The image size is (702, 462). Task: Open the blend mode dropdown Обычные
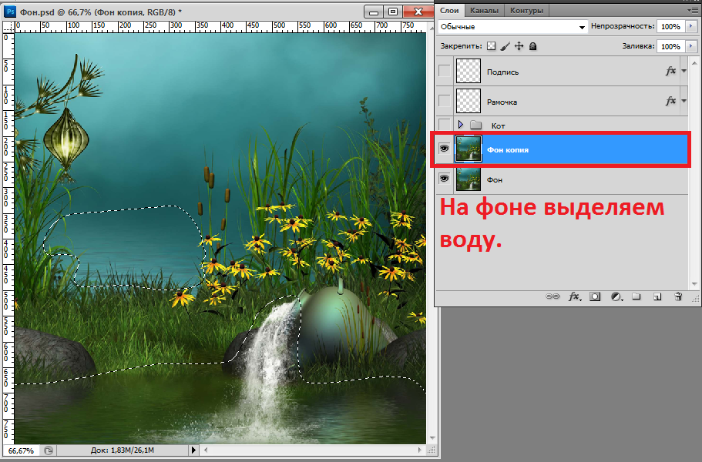click(512, 27)
